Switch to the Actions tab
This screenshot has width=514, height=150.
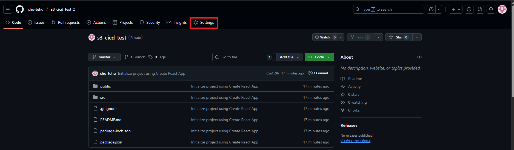coord(96,22)
